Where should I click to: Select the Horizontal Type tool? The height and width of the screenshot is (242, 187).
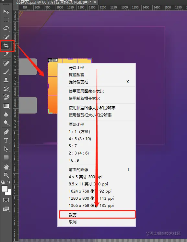click(x=6, y=141)
